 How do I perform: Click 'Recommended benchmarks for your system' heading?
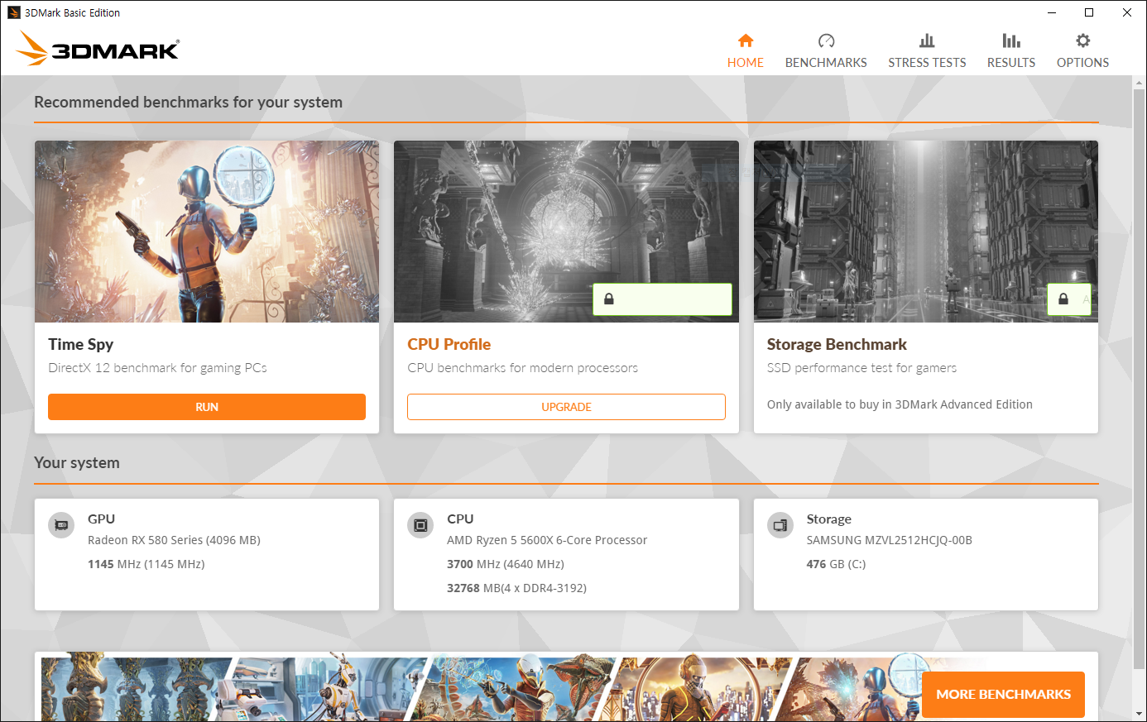(x=188, y=103)
